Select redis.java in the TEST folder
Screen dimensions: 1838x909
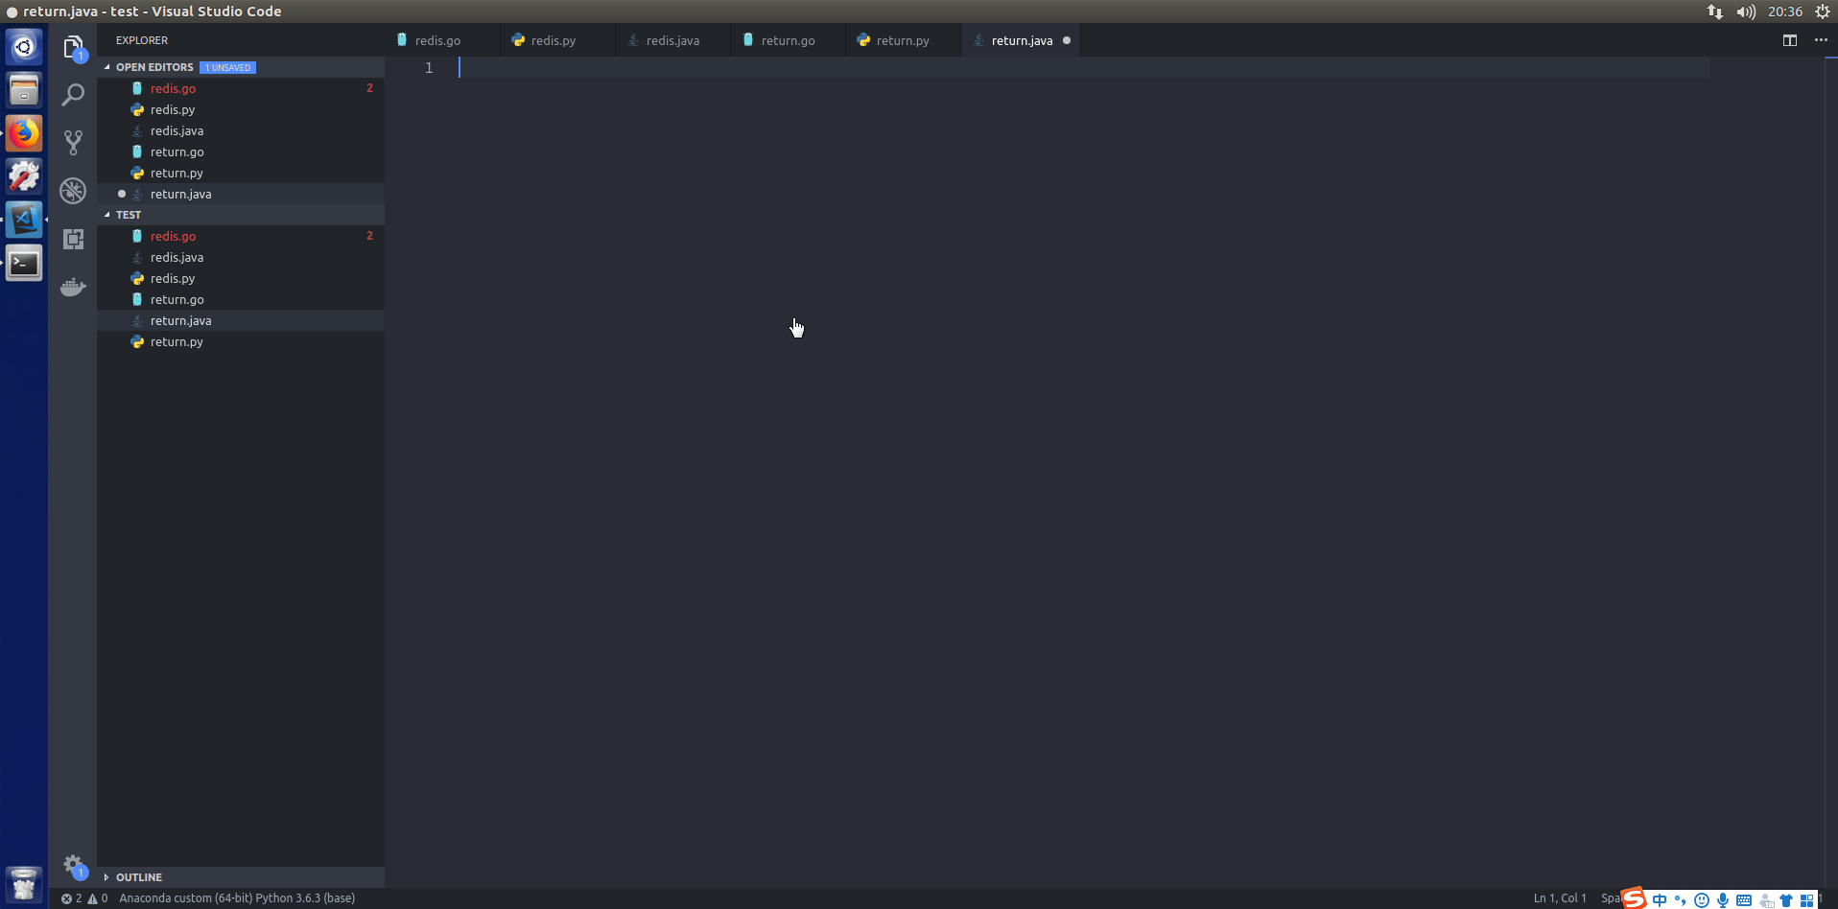pos(177,257)
